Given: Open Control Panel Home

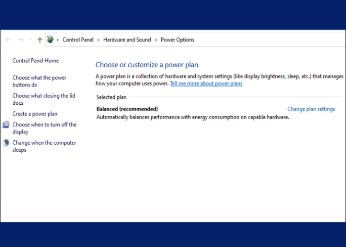Looking at the screenshot, I should pos(36,61).
